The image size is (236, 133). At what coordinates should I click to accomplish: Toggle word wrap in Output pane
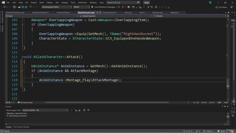[88, 110]
